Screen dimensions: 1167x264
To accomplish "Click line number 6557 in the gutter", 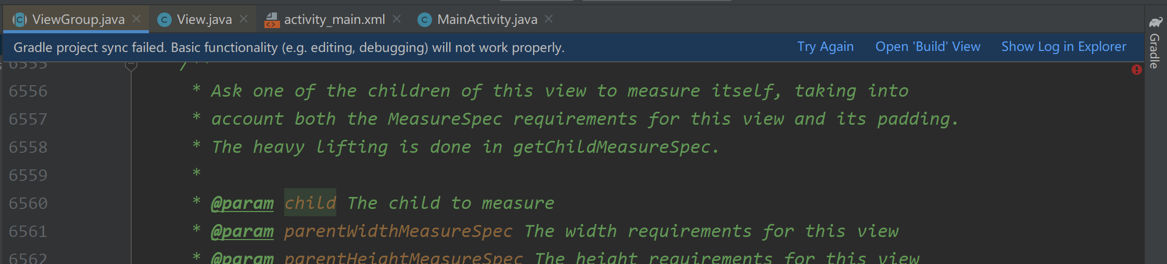I will [x=28, y=120].
